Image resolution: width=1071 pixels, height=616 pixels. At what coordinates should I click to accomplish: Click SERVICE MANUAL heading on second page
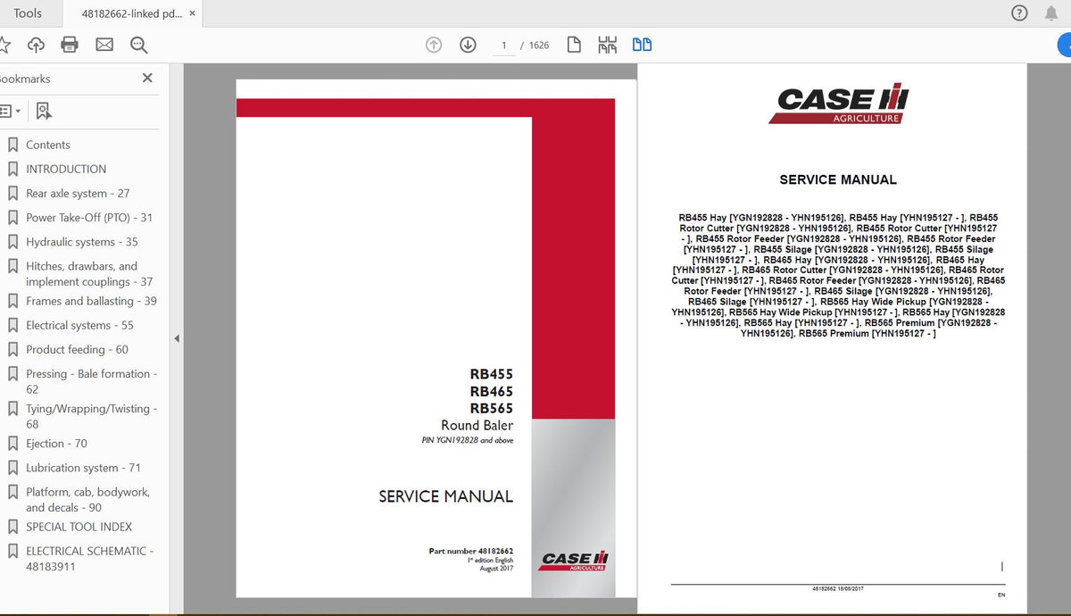[x=838, y=179]
